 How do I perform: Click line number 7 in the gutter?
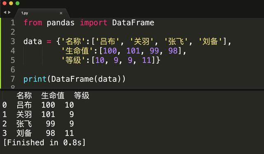pos(13,79)
